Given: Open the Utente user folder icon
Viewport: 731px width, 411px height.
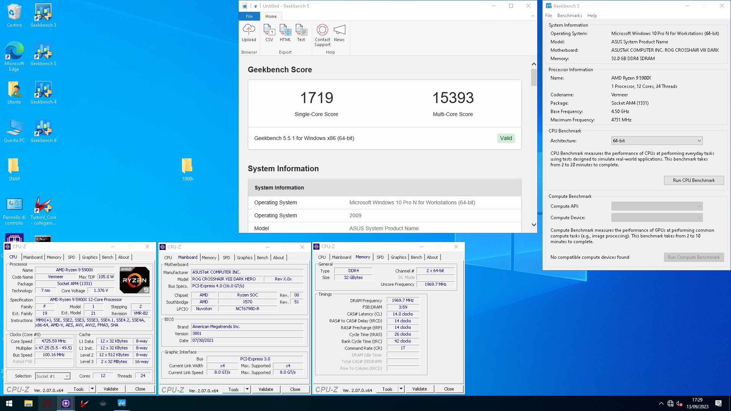Looking at the screenshot, I should point(14,92).
